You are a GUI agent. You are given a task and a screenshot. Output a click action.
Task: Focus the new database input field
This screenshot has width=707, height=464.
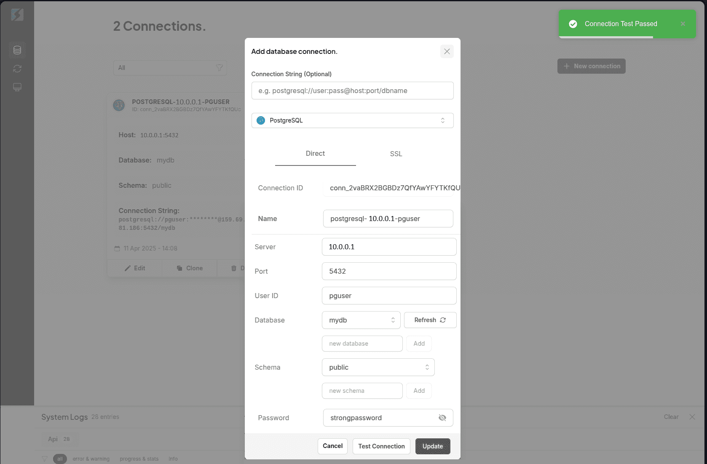[x=362, y=344]
